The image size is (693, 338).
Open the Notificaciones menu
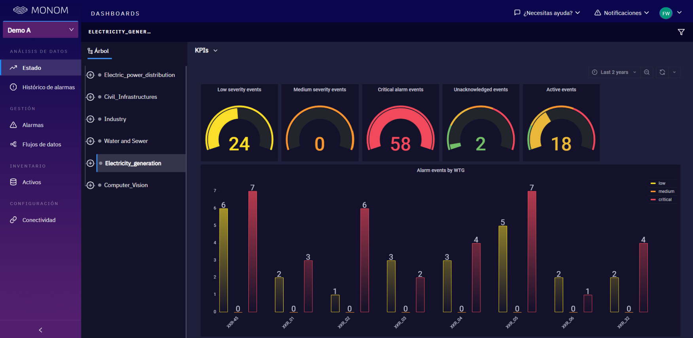pos(621,13)
